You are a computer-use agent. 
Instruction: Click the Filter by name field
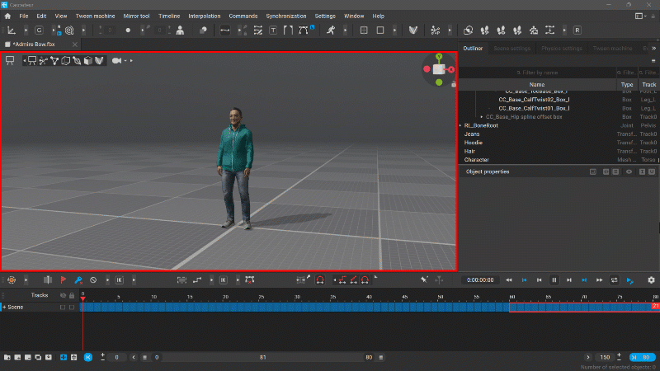pos(536,73)
